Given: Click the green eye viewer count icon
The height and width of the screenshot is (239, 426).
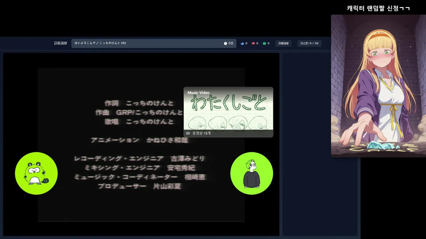Looking at the screenshot, I should (x=264, y=43).
